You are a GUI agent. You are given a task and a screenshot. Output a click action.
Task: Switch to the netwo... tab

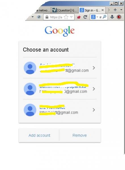point(43,10)
